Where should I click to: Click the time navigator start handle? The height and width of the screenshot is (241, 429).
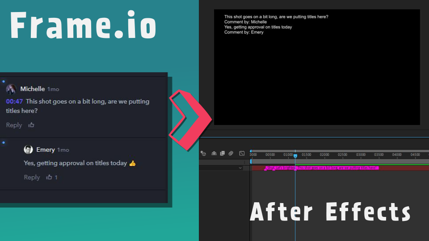251,151
